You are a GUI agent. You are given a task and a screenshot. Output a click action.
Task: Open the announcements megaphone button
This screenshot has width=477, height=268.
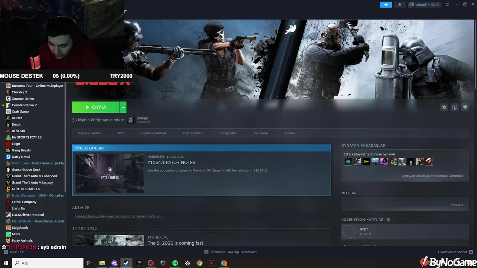tap(386, 4)
